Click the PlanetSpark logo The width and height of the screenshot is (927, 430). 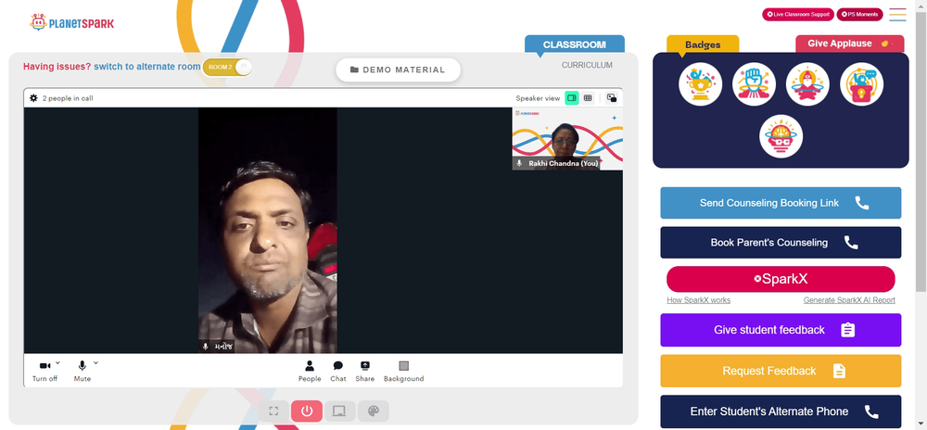[x=71, y=23]
